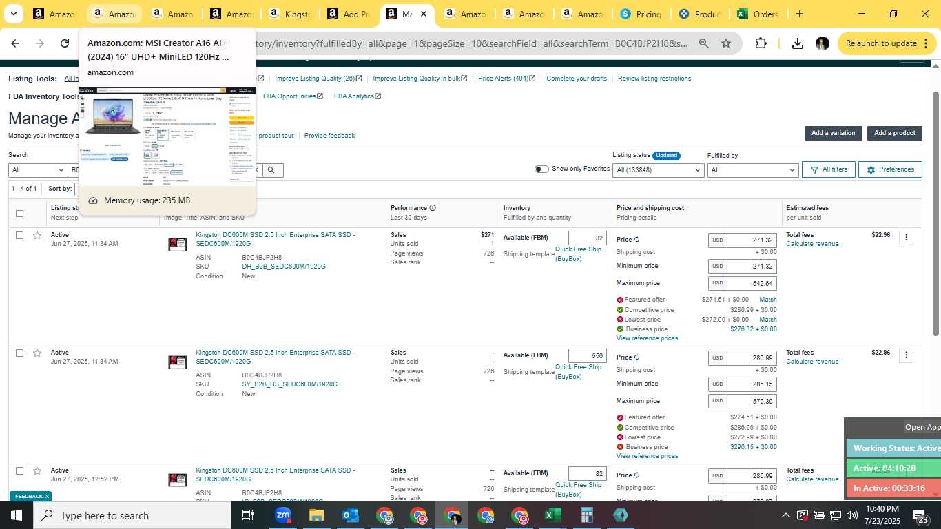This screenshot has width=941, height=529.
Task: Open the Windows Start menu
Action: (16, 515)
